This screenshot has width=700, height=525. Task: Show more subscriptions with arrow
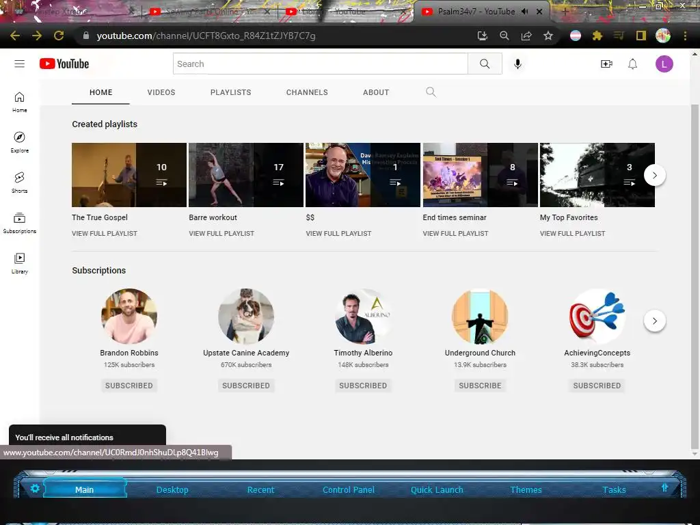[x=655, y=321]
